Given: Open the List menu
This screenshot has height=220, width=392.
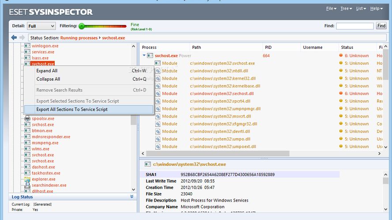Looking at the screenshot, I should [361, 8].
